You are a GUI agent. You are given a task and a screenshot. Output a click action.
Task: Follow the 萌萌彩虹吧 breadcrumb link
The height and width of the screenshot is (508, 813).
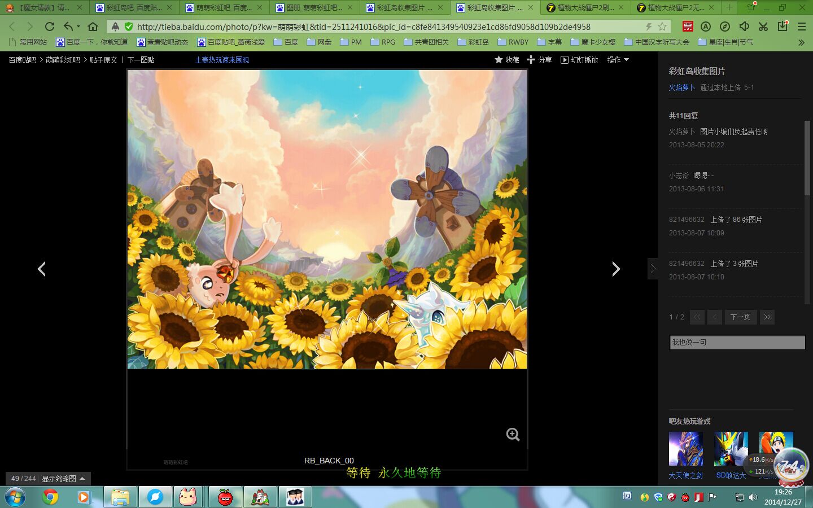(x=63, y=60)
